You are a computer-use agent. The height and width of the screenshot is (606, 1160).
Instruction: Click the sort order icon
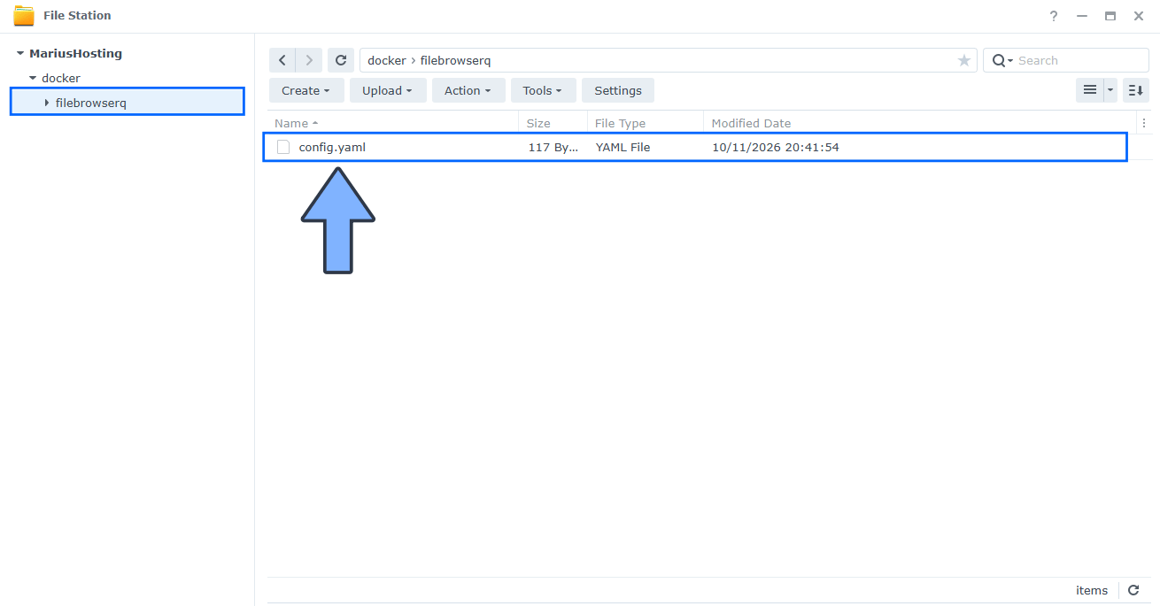click(x=1136, y=90)
